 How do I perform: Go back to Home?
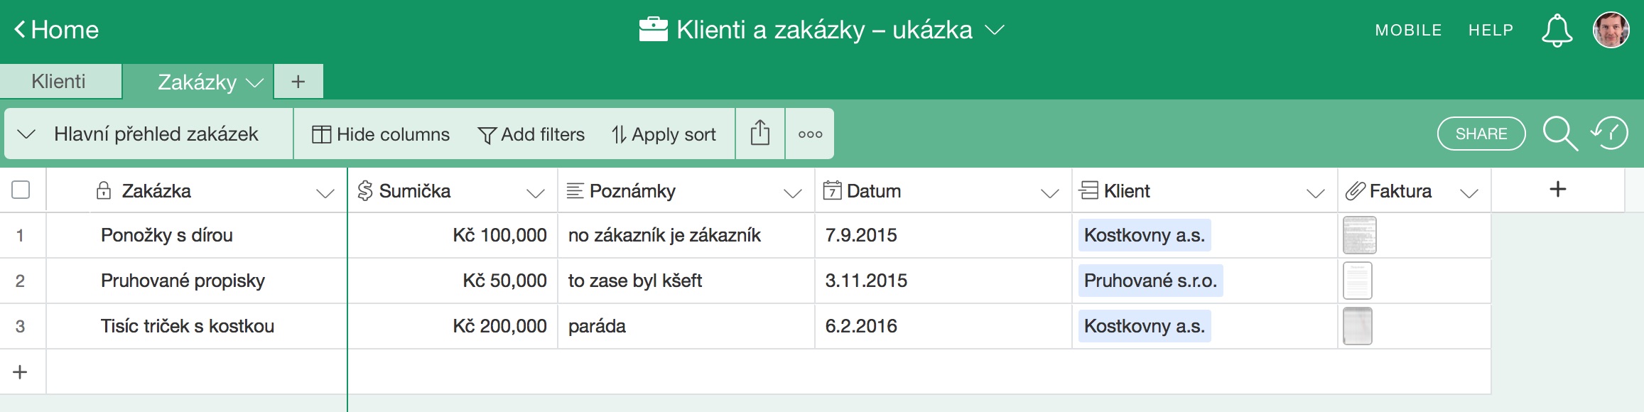pos(57,30)
